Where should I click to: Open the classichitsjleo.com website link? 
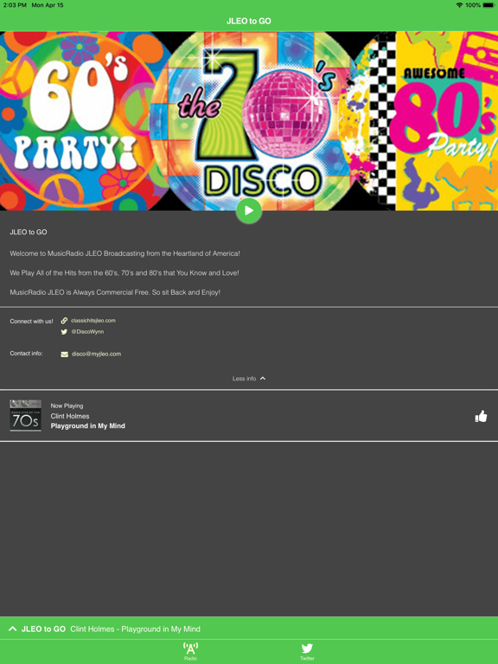point(93,321)
